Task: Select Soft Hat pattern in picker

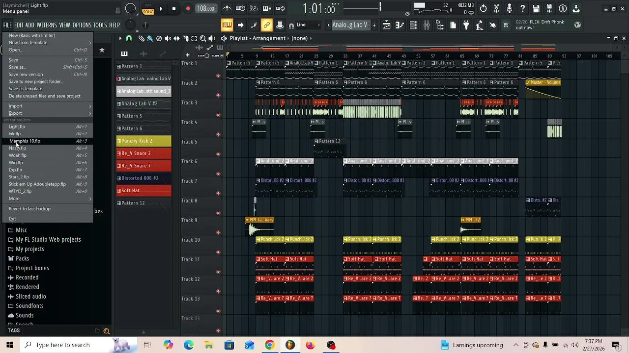Action: pyautogui.click(x=144, y=190)
